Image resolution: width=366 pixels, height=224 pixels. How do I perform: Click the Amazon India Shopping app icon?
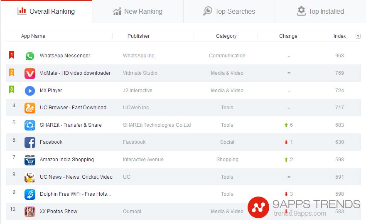pyautogui.click(x=30, y=160)
